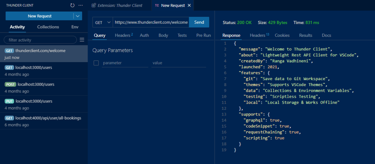Open the Env tab in sidebar
The height and width of the screenshot is (164, 375).
click(x=75, y=27)
